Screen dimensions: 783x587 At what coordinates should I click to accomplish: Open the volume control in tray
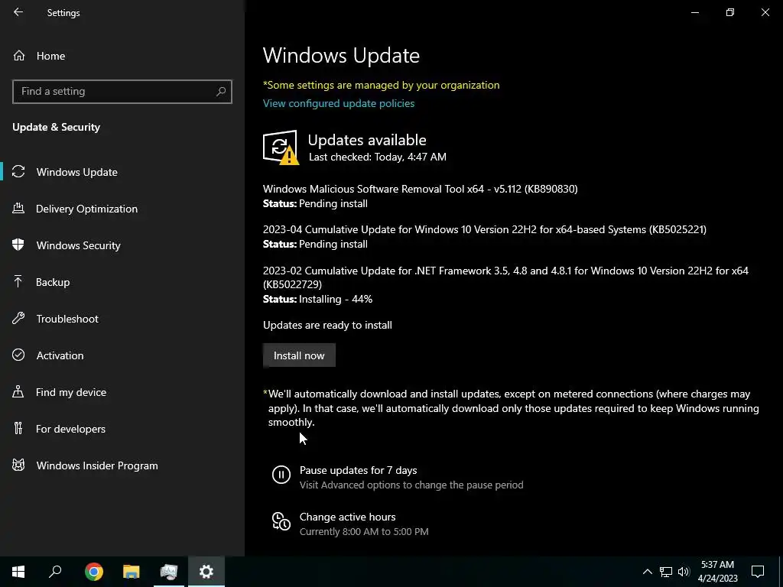pos(684,572)
